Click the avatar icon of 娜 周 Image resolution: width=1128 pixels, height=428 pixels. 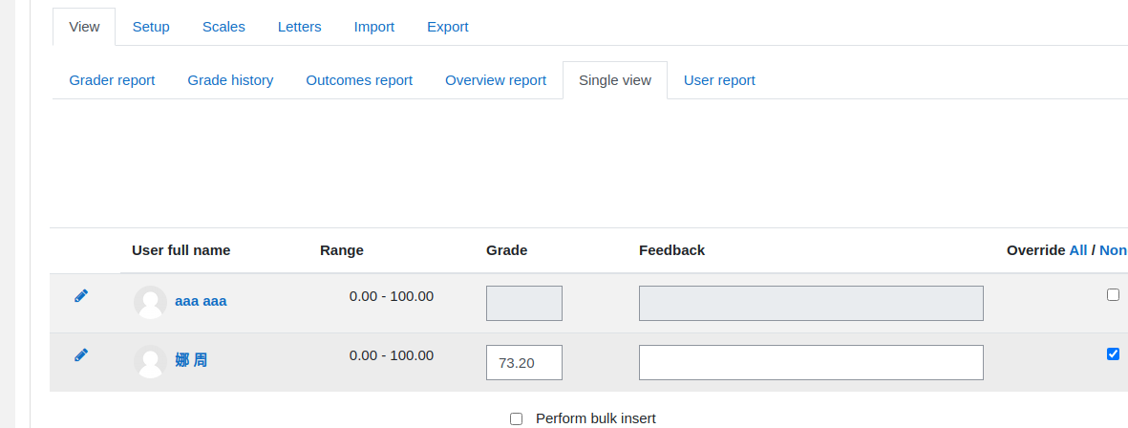[x=150, y=361]
